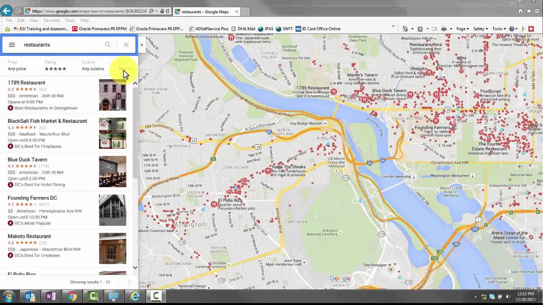Open Google Chrome from the taskbar
Image resolution: width=543 pixels, height=305 pixels.
72,297
